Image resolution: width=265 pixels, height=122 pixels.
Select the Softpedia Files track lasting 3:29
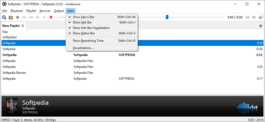point(132,67)
